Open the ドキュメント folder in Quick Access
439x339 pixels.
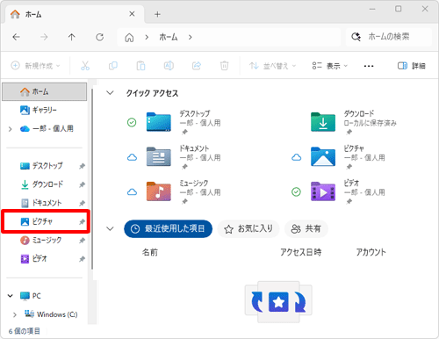pyautogui.click(x=159, y=156)
